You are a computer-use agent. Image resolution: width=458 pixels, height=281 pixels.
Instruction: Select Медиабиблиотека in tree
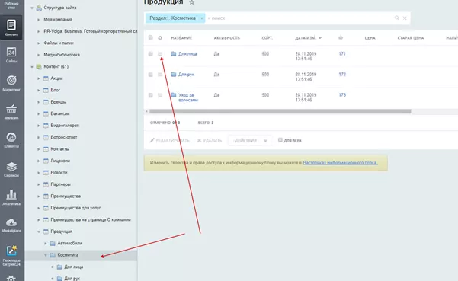[x=62, y=55]
